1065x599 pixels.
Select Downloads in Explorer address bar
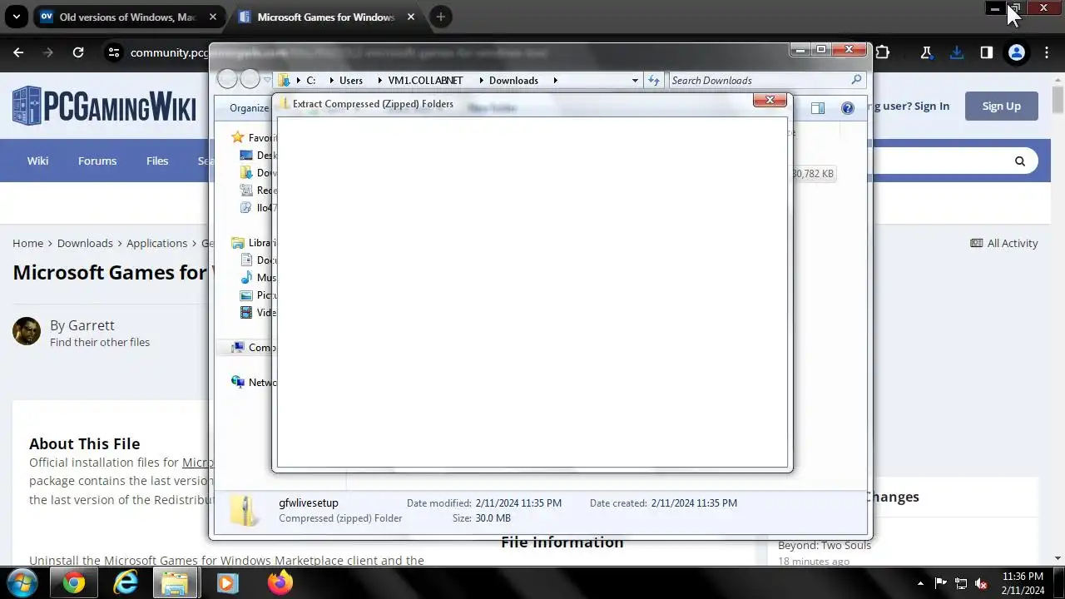[x=513, y=80]
